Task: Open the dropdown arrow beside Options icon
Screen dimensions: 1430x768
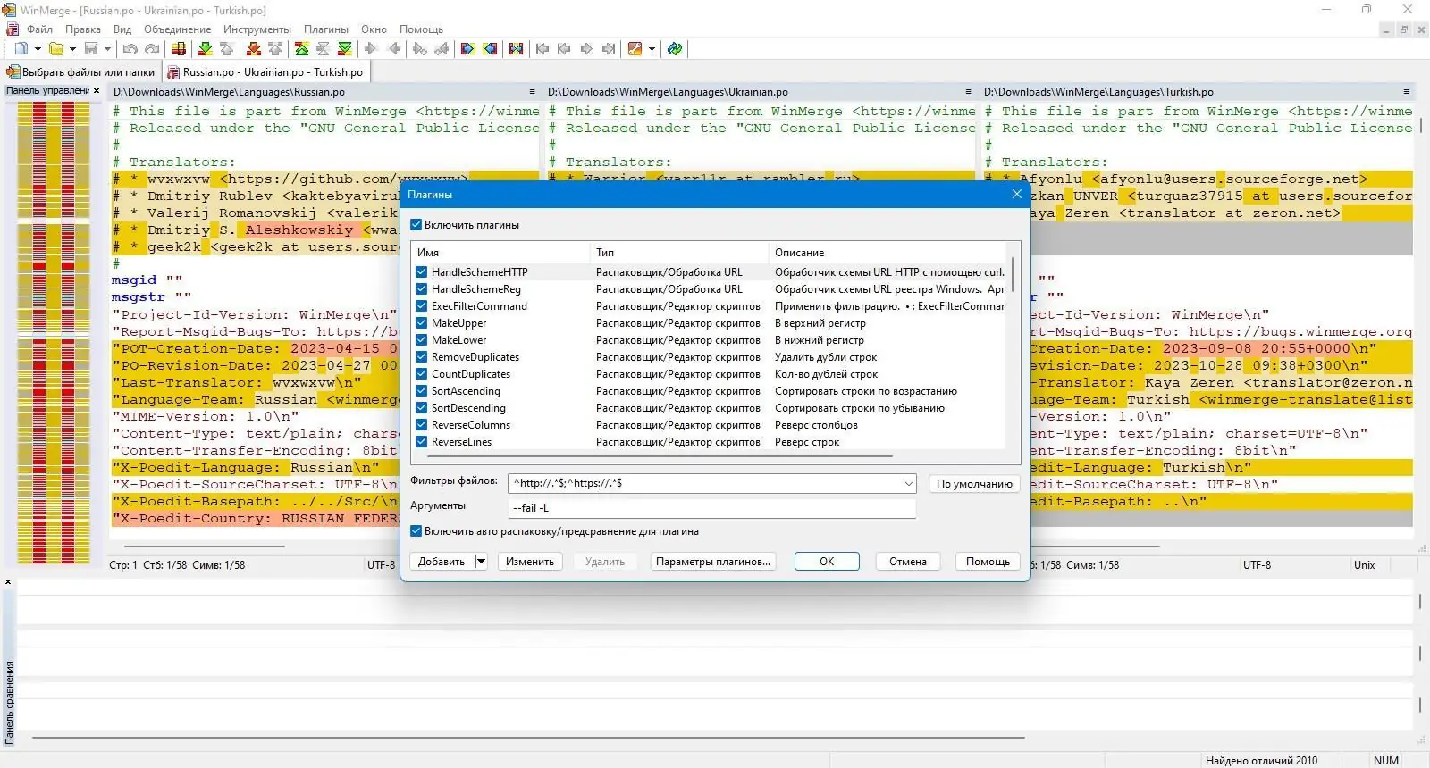Action: coord(652,49)
